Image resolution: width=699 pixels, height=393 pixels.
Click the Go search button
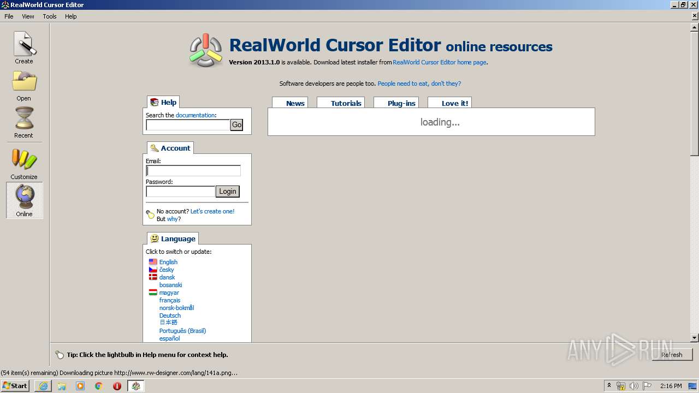click(x=236, y=125)
